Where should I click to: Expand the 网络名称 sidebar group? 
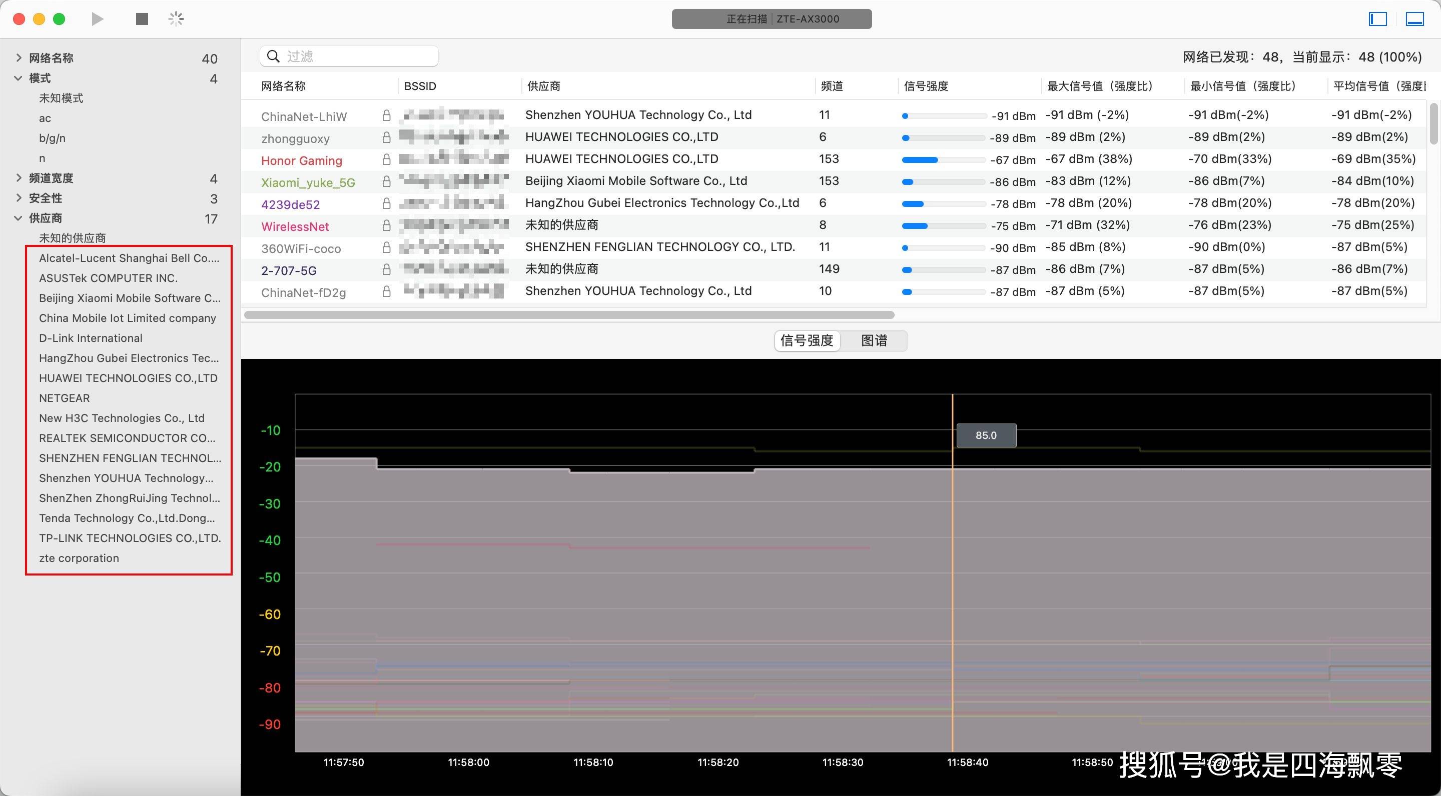coord(19,57)
